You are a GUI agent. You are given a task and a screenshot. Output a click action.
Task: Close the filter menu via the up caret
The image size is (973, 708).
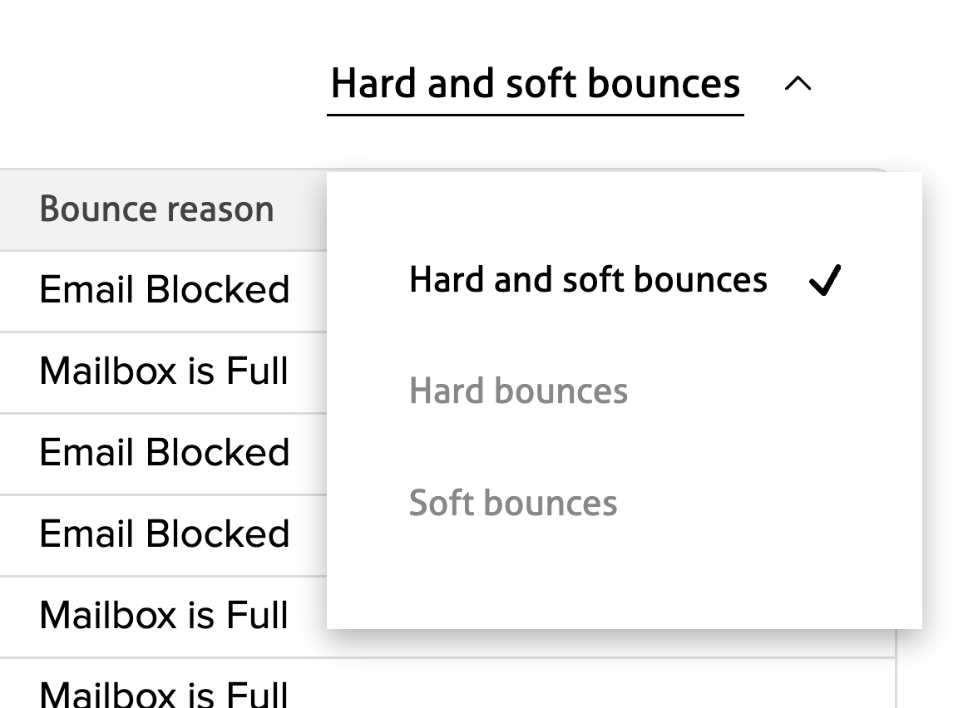(x=798, y=84)
